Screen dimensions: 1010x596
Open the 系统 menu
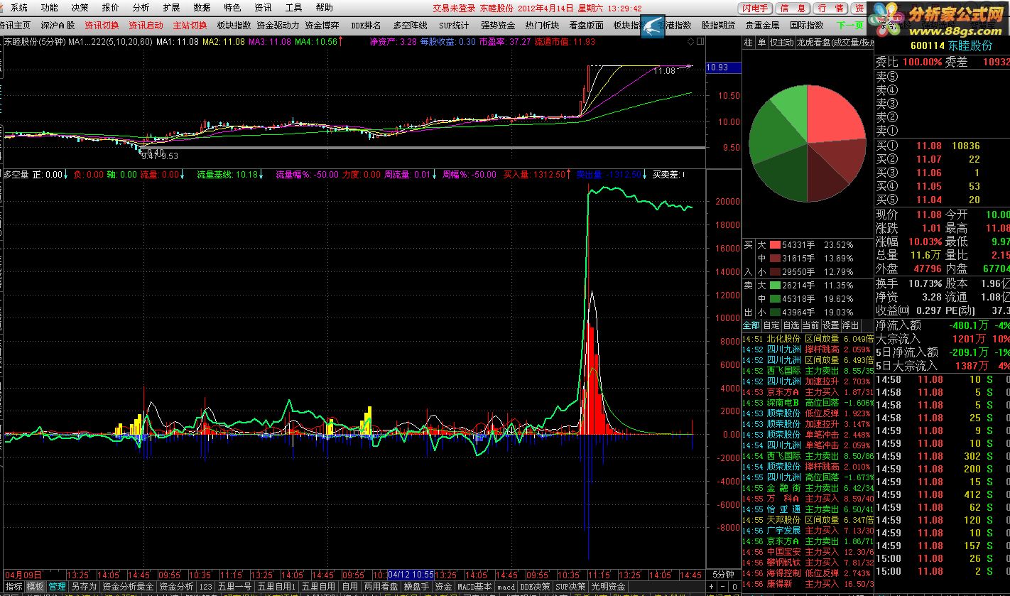coord(19,8)
